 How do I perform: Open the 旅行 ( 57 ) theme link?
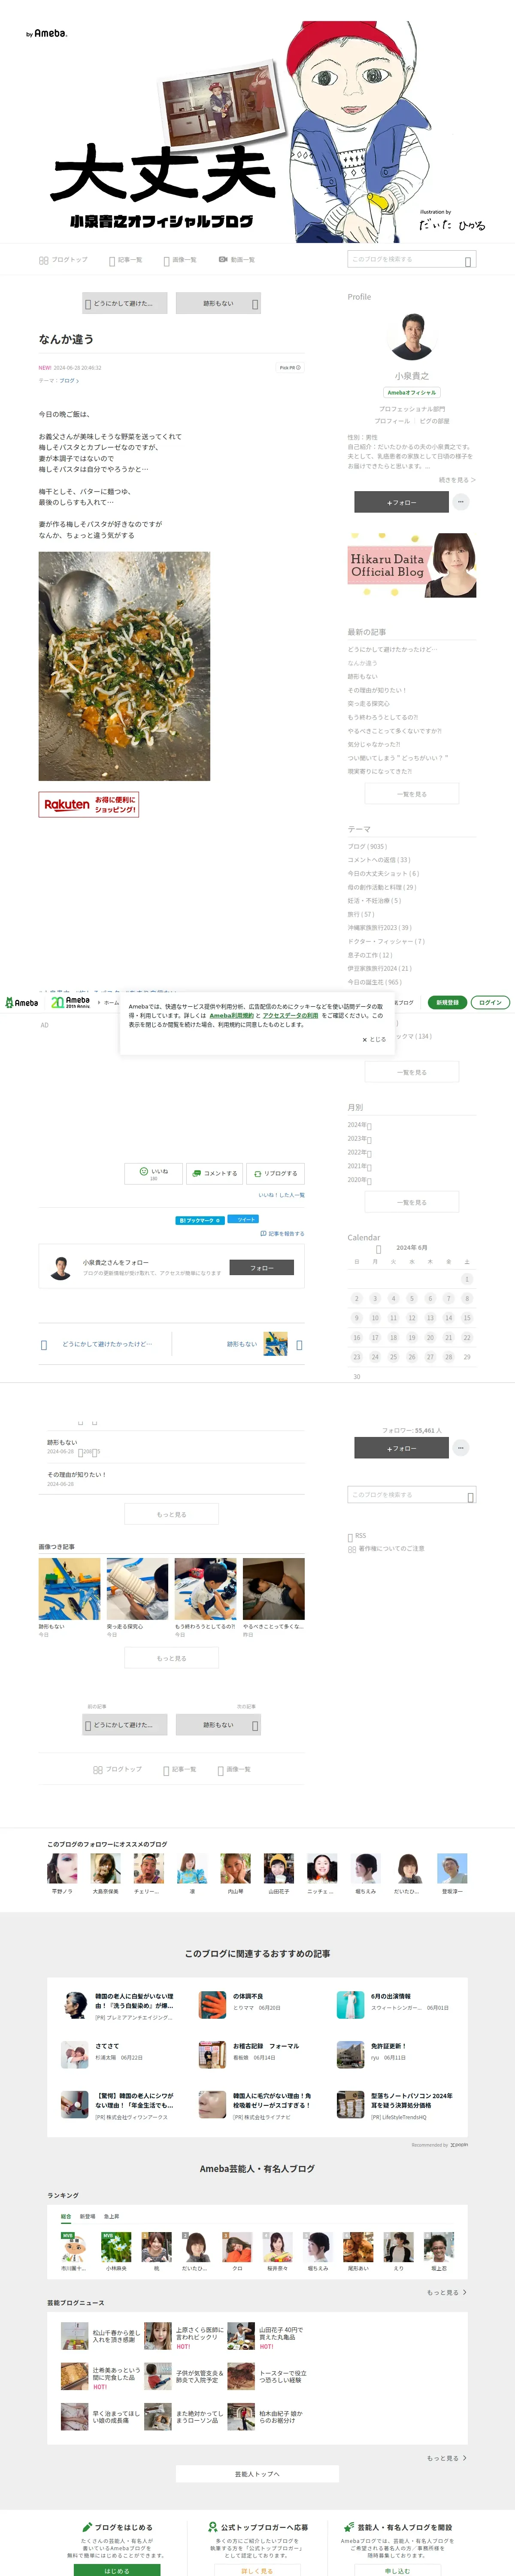(x=361, y=914)
